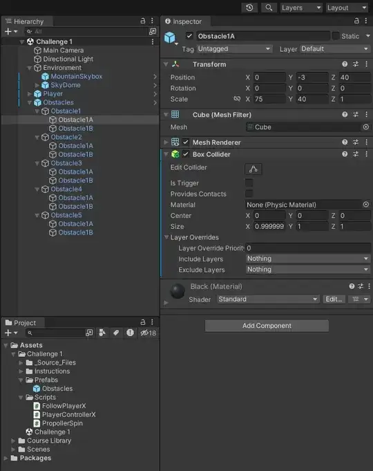The height and width of the screenshot is (471, 373).
Task: Open the Static dropdown arrow
Action: pos(368,36)
